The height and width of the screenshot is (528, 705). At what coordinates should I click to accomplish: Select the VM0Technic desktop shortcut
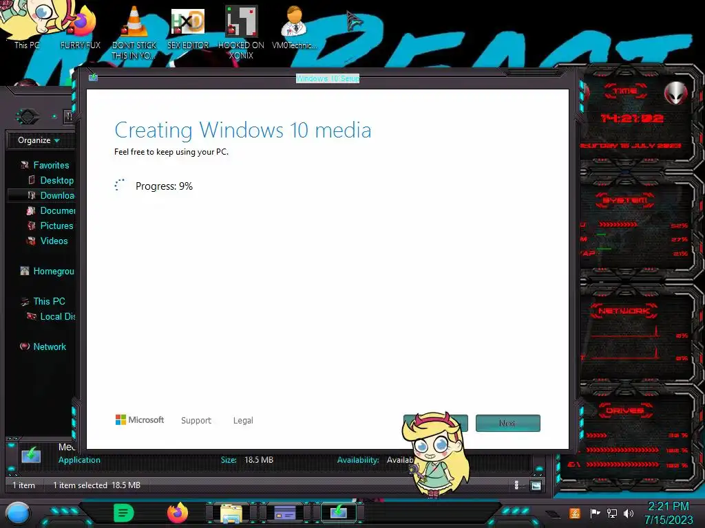coord(295,27)
